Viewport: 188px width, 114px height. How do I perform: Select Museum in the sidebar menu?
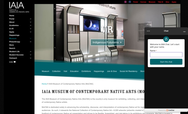point(13,38)
